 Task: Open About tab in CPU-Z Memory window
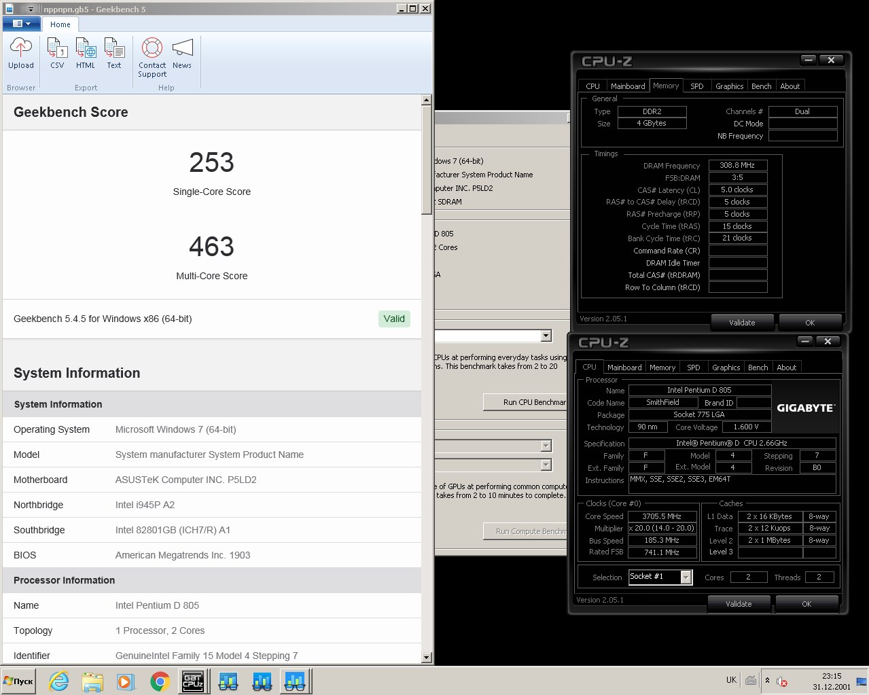tap(790, 86)
